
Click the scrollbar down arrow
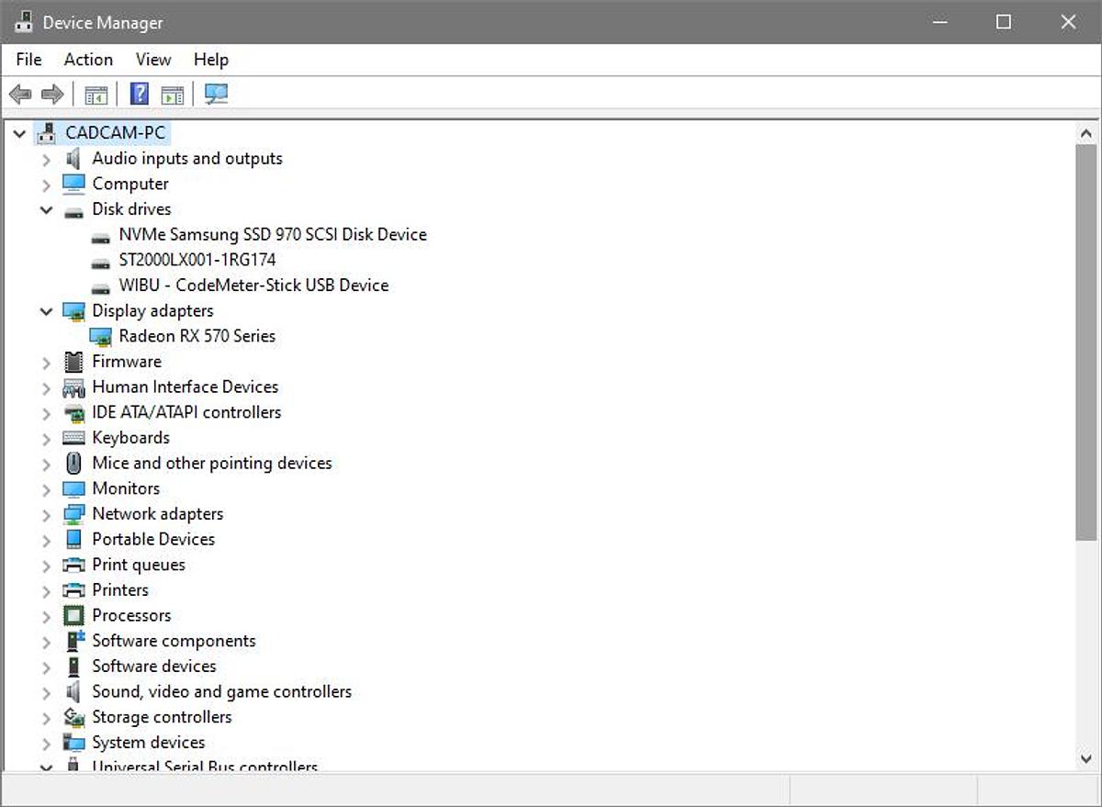pos(1085,758)
